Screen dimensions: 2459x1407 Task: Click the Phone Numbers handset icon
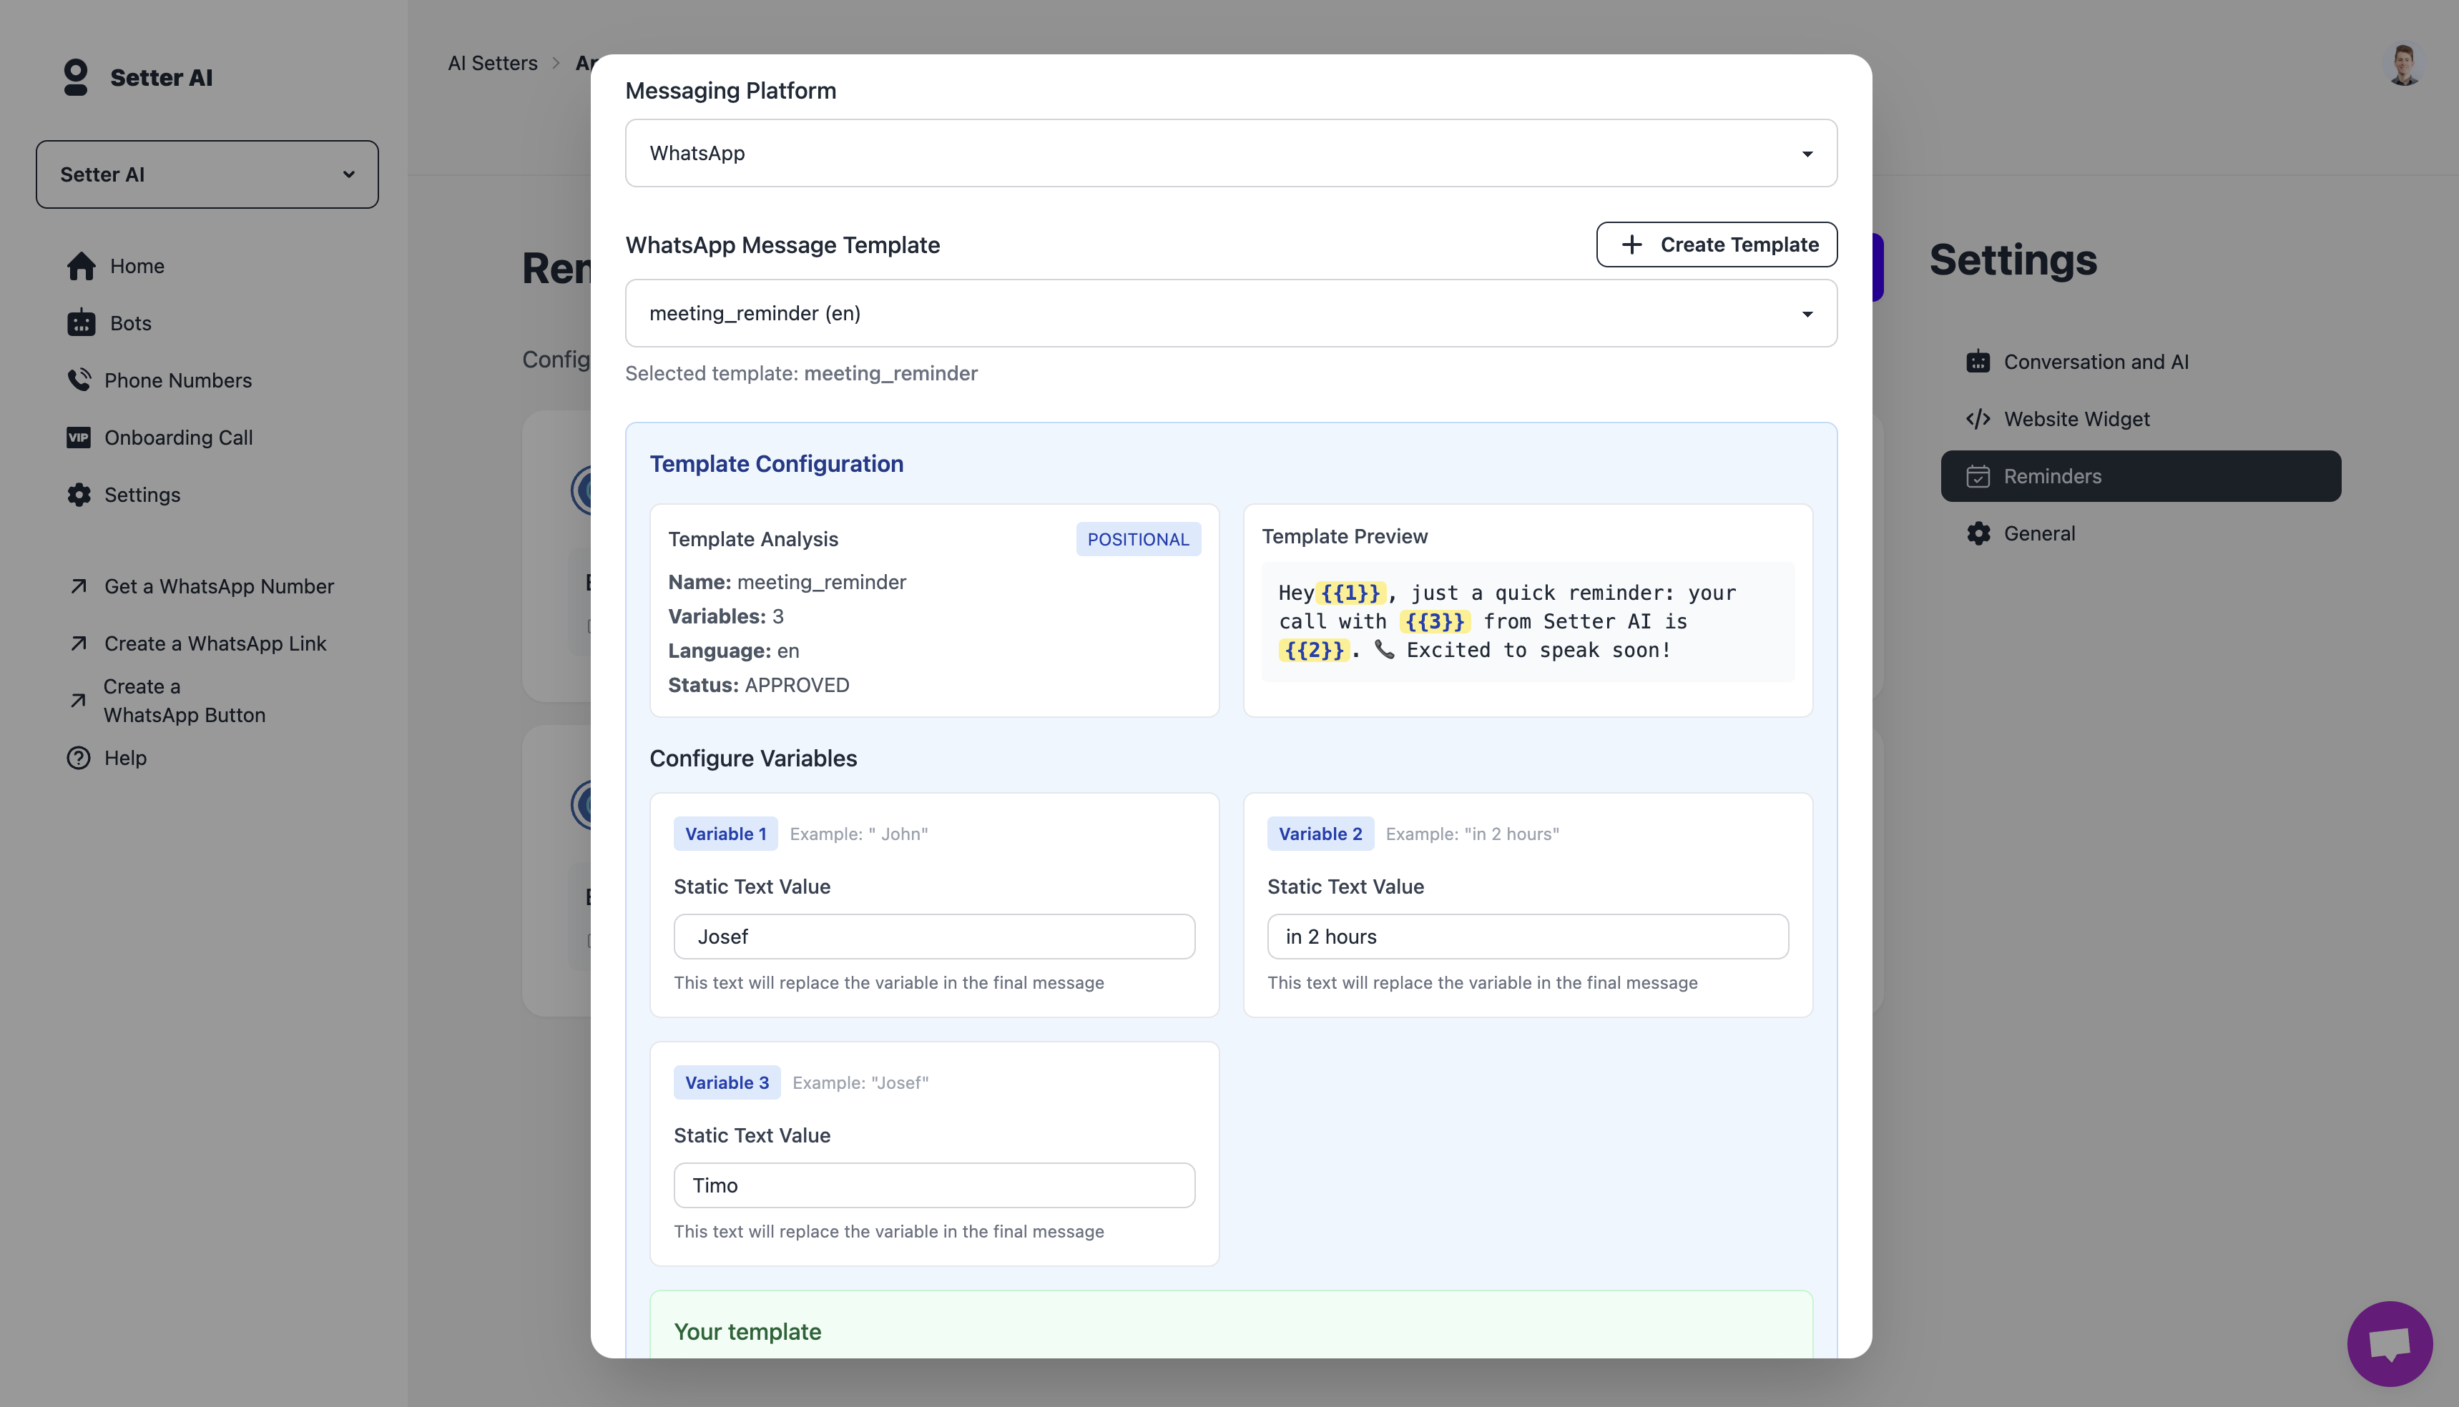79,380
